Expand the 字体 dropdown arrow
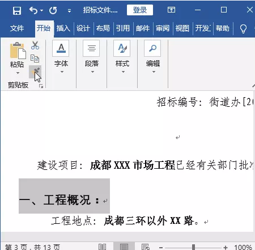Viewport: 255px width, 250px height. (x=62, y=72)
